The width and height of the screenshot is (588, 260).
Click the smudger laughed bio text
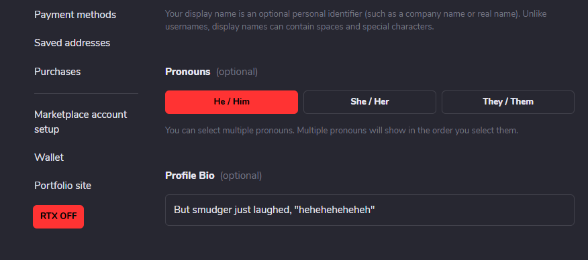275,210
